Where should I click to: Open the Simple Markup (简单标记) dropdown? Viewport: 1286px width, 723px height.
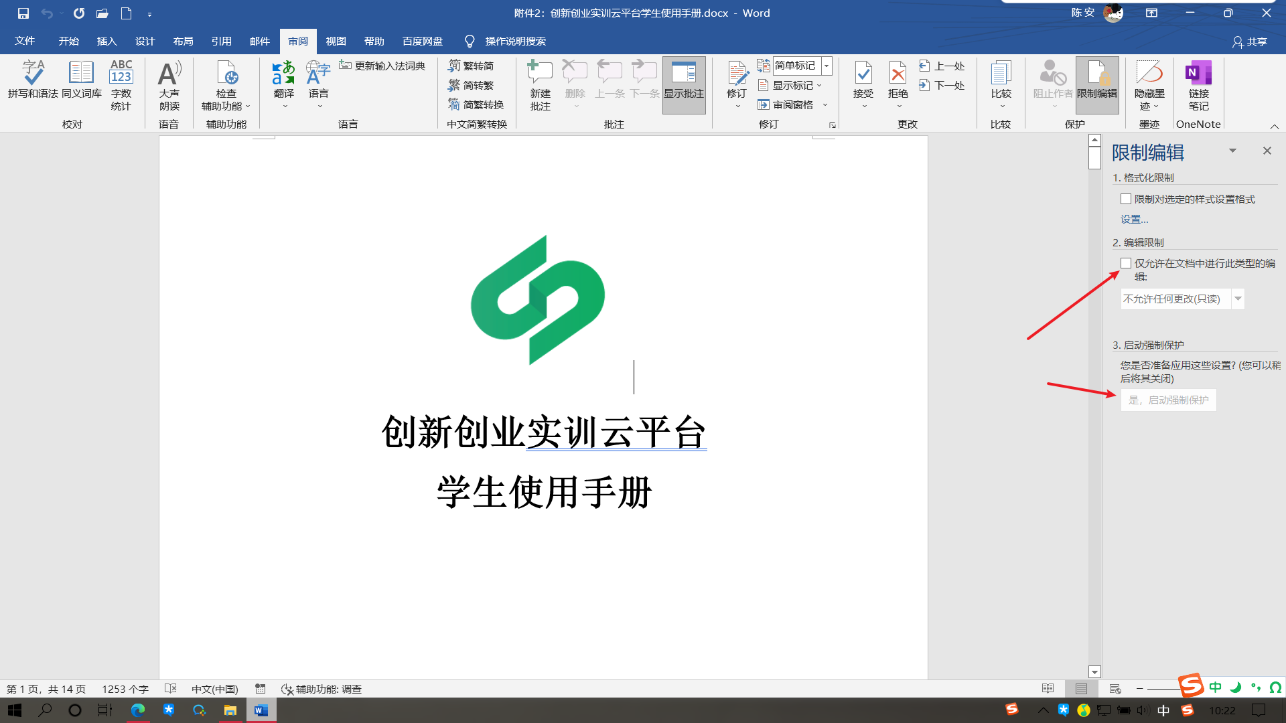coord(827,66)
